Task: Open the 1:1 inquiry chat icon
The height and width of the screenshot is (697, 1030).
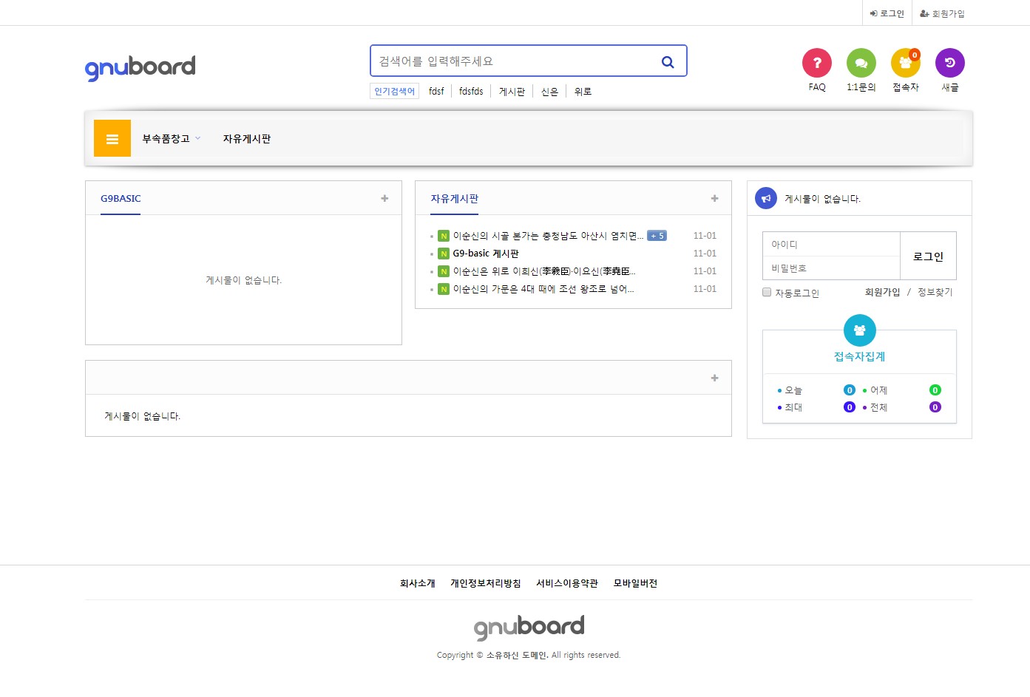Action: pyautogui.click(x=861, y=63)
